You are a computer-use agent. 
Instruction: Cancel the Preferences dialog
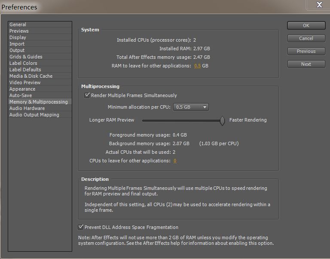(x=306, y=38)
